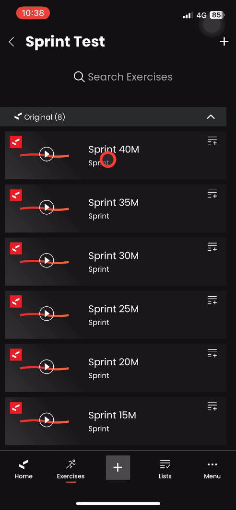This screenshot has height=510, width=236.
Task: Add Sprint 15M to a list
Action: coord(212,406)
